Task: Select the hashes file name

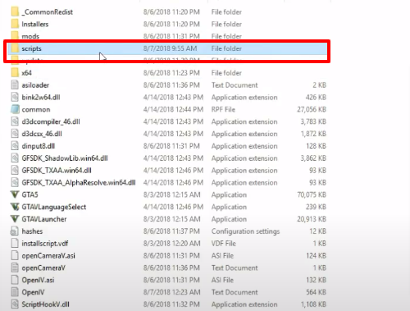Action: coord(32,231)
